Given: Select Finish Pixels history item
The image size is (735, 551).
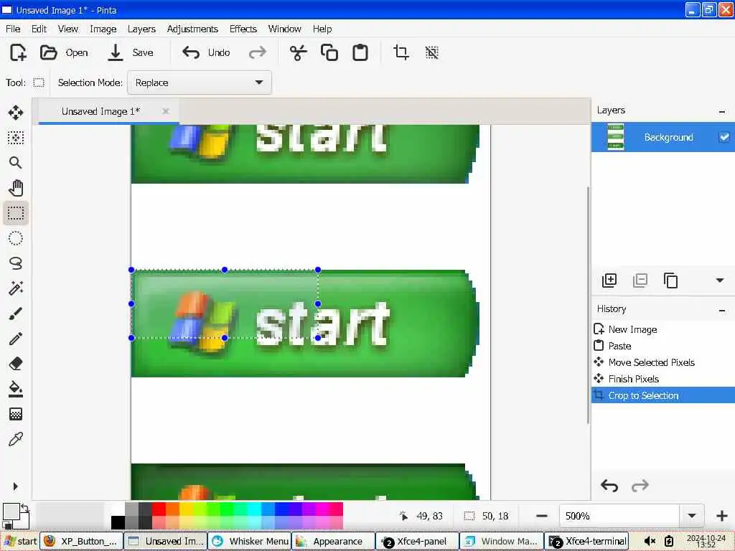Looking at the screenshot, I should click(x=663, y=379).
